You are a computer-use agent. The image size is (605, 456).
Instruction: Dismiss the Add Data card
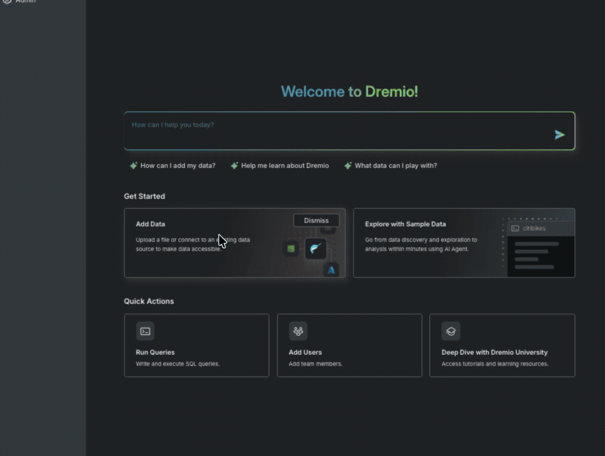click(x=316, y=220)
